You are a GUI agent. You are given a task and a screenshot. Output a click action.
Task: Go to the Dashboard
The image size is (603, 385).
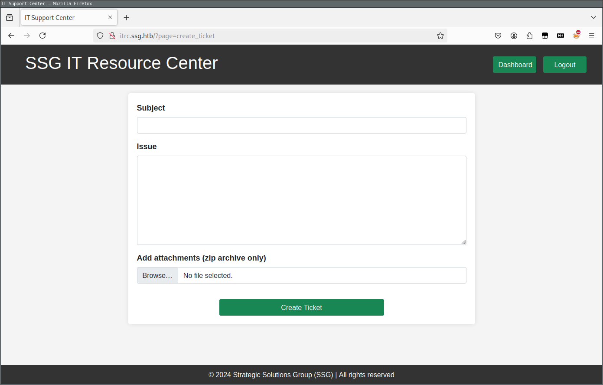(x=515, y=65)
